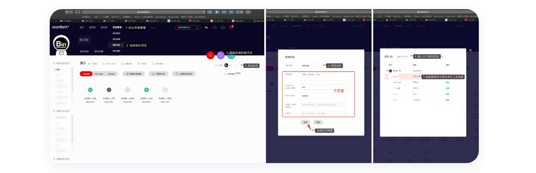Click the member avatar in project header
The image size is (536, 173).
[x=226, y=65]
